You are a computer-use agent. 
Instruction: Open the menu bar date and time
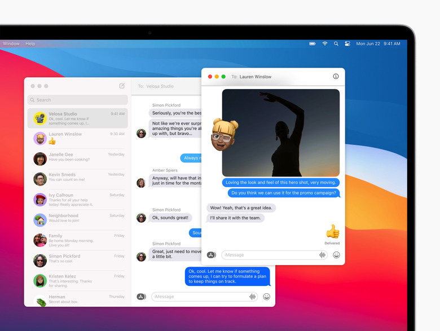click(378, 43)
